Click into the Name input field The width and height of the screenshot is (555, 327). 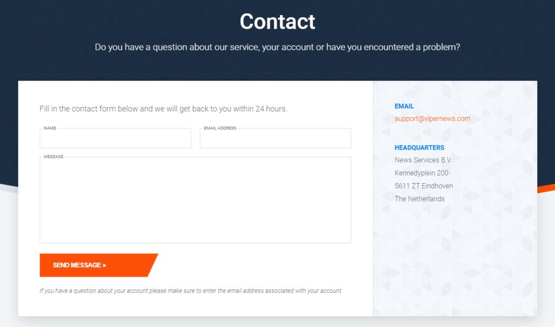point(115,138)
